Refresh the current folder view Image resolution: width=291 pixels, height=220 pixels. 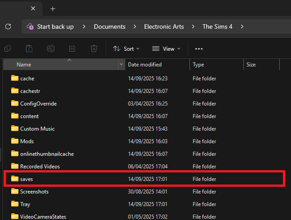pos(8,26)
